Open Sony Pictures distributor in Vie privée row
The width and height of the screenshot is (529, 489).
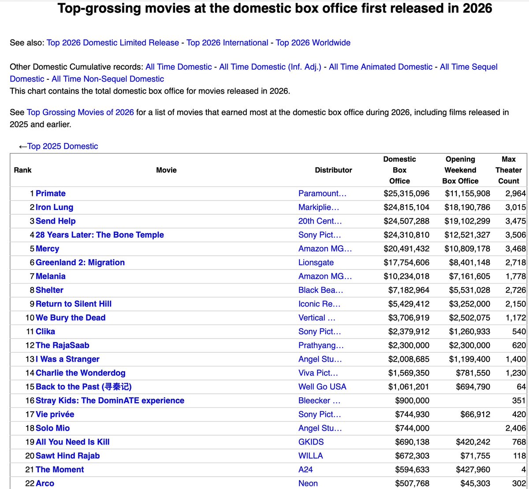[x=320, y=414]
